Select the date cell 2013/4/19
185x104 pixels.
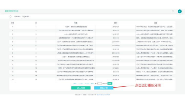point(116,75)
